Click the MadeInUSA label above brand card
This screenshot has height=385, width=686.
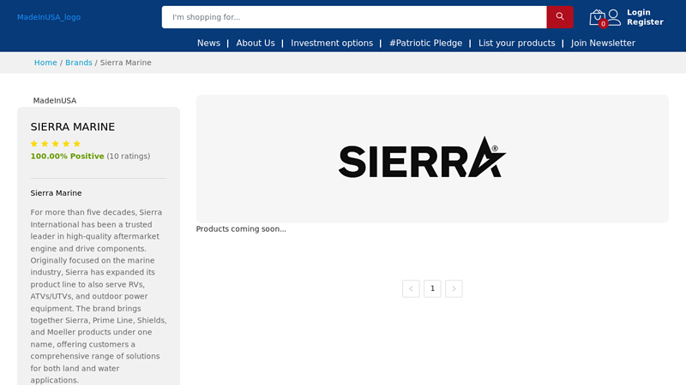click(55, 100)
